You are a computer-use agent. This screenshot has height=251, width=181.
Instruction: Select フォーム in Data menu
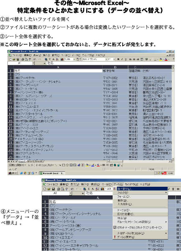[140, 197]
